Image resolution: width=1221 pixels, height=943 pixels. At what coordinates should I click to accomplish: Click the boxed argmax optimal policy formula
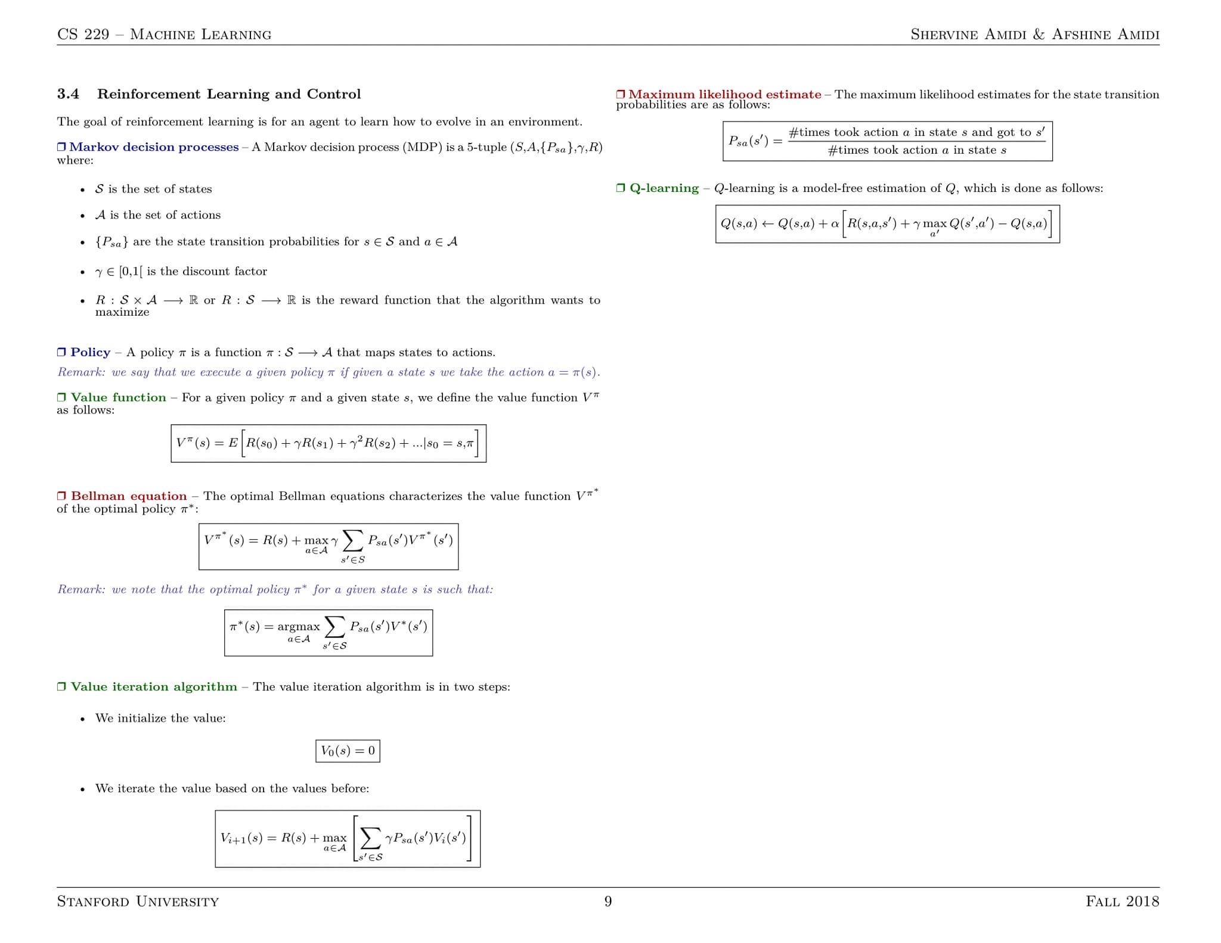click(328, 632)
